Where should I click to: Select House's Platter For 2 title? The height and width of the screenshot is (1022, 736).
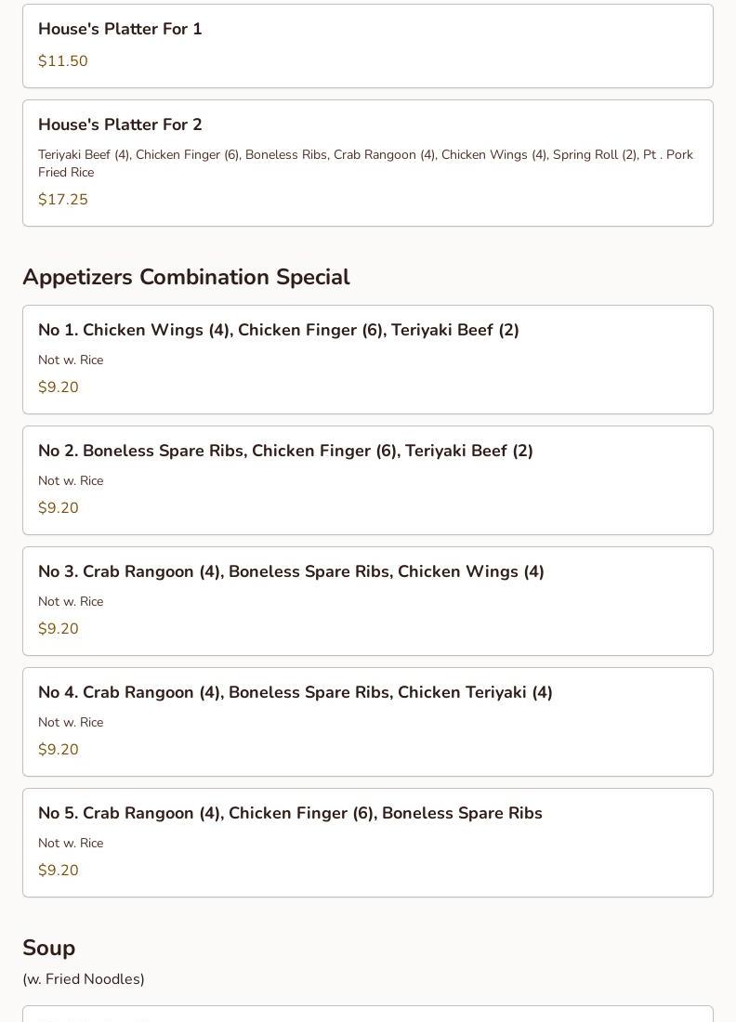[x=120, y=124]
